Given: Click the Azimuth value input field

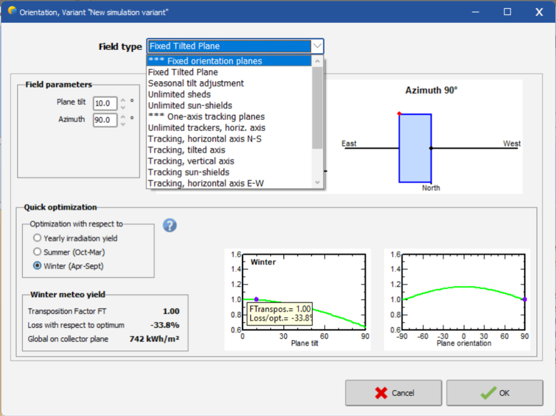Looking at the screenshot, I should coord(105,120).
